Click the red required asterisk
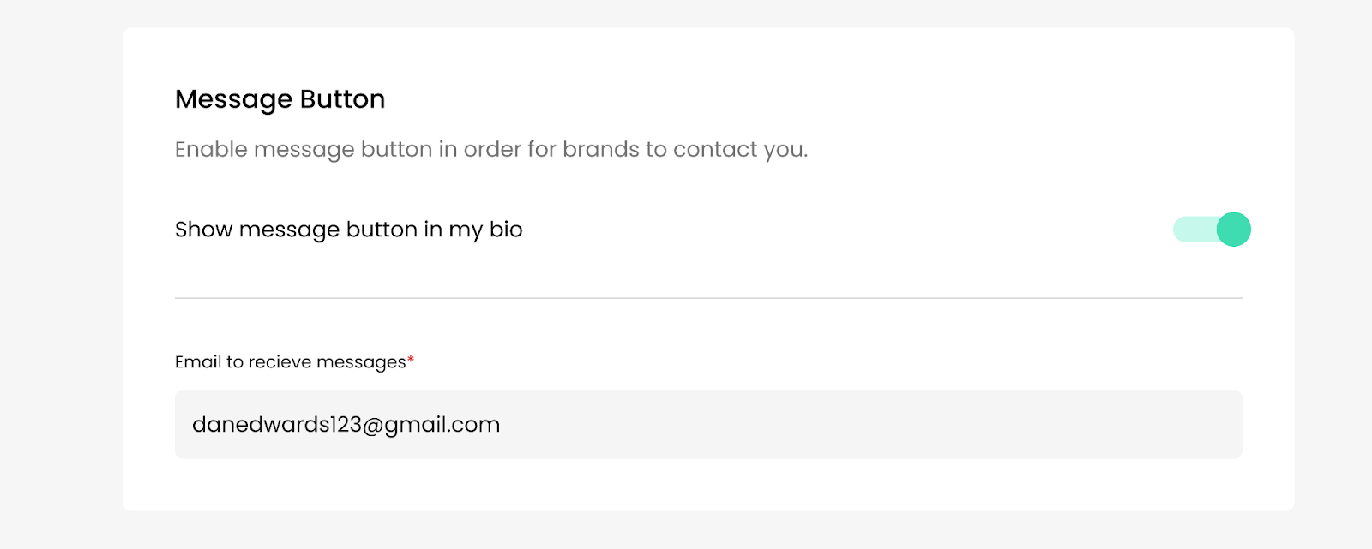This screenshot has width=1372, height=549. pos(411,361)
